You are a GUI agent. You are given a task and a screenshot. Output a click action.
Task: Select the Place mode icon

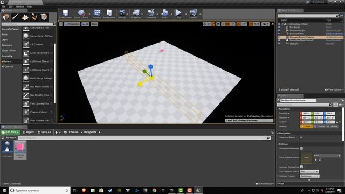coord(6,17)
